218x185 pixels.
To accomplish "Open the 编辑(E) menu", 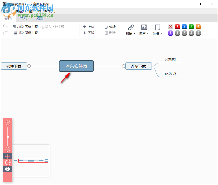I will (21, 11).
